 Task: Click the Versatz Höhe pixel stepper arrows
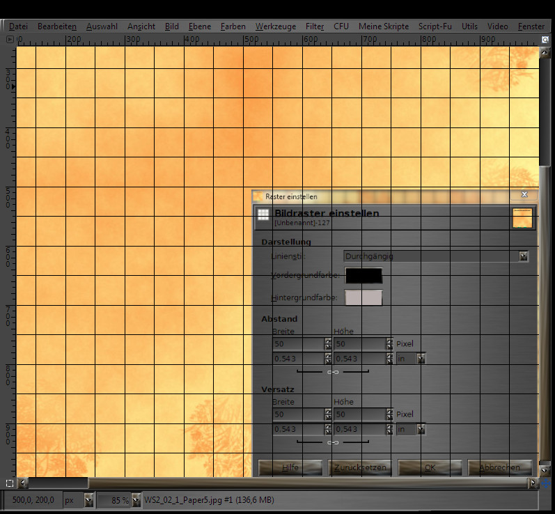pyautogui.click(x=389, y=414)
